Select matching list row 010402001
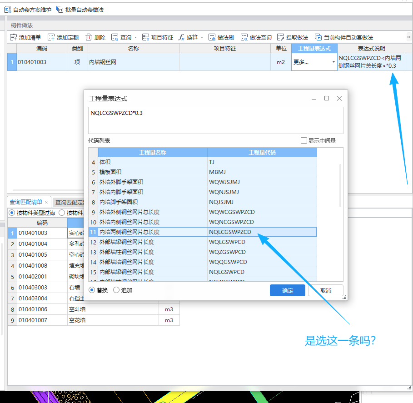413x403 pixels. coord(45,277)
